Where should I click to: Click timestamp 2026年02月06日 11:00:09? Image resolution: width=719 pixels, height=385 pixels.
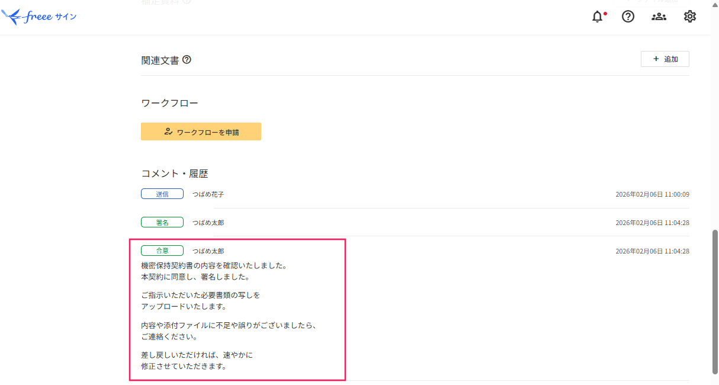click(x=652, y=194)
